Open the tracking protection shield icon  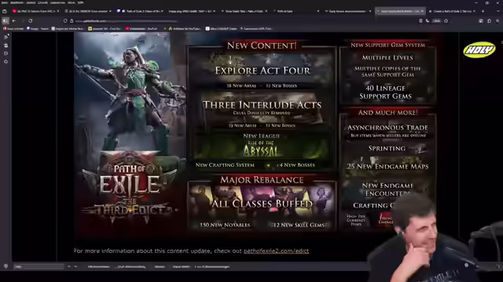pos(65,21)
